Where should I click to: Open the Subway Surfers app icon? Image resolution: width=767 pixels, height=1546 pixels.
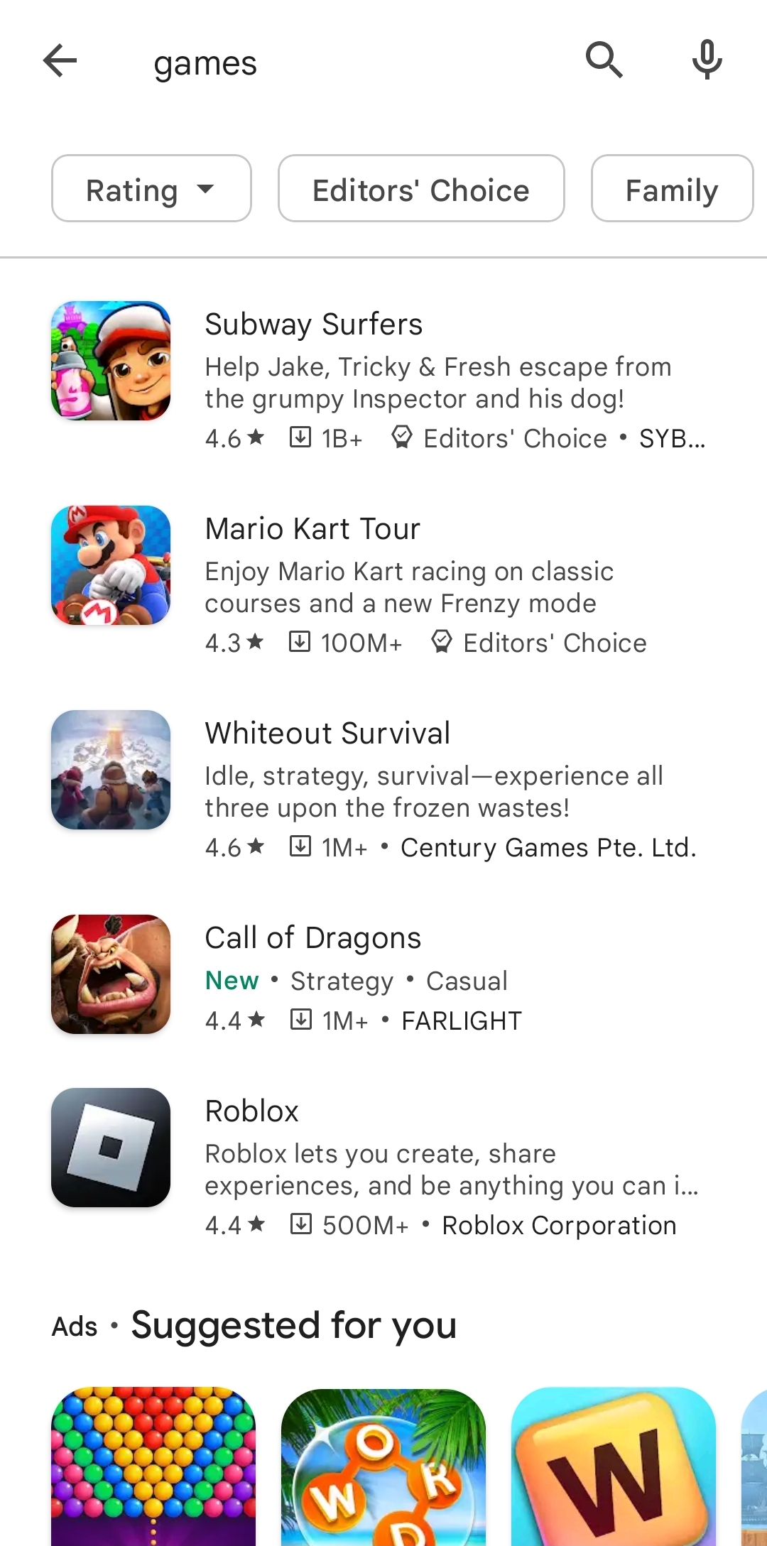110,360
